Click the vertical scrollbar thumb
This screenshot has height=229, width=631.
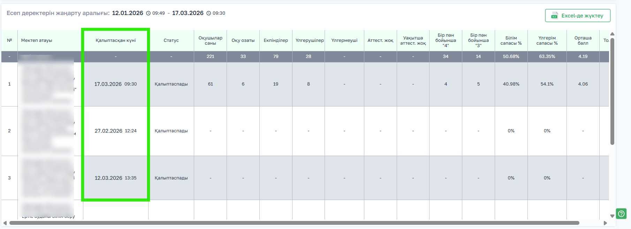(x=612, y=91)
